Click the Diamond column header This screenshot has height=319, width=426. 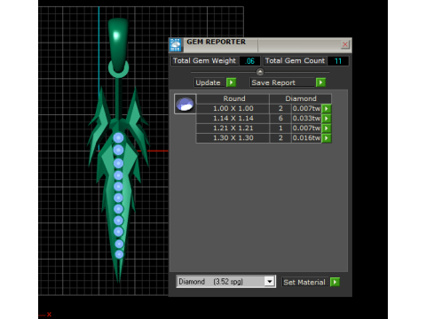301,98
